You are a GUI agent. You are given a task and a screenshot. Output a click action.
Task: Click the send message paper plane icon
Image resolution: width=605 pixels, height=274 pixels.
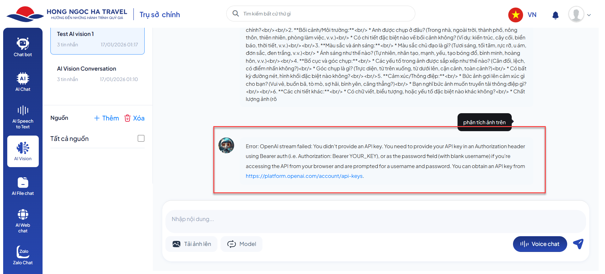[578, 244]
